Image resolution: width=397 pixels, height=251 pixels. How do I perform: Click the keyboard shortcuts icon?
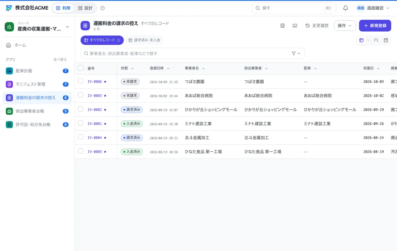click(x=295, y=26)
